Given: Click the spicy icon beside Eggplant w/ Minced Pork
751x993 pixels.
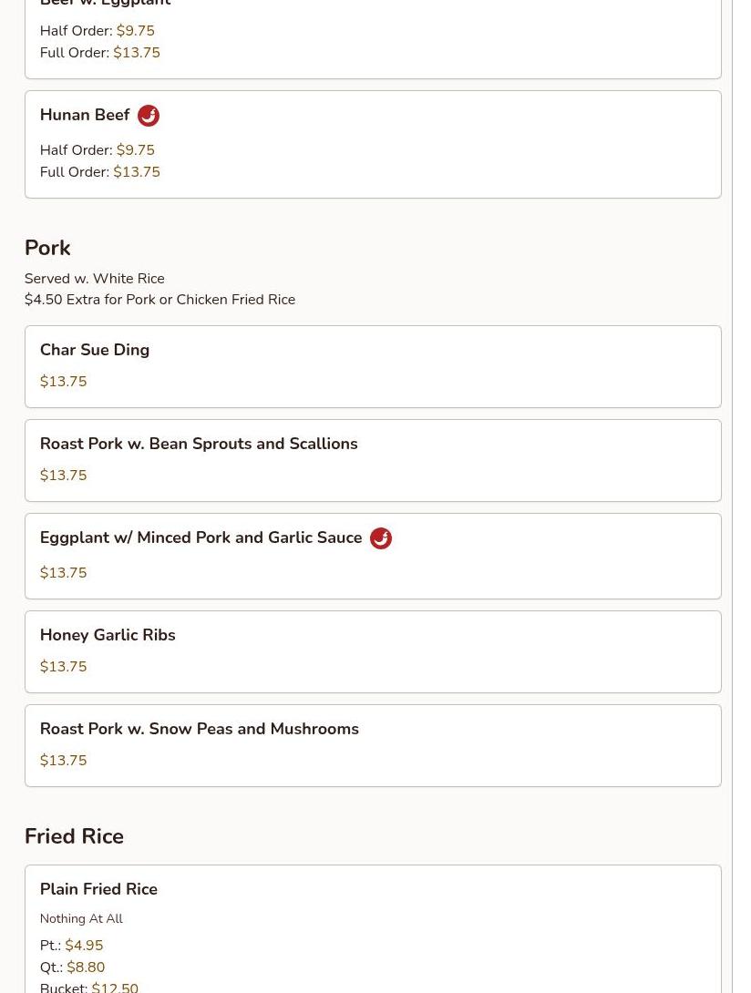Looking at the screenshot, I should pos(381,538).
